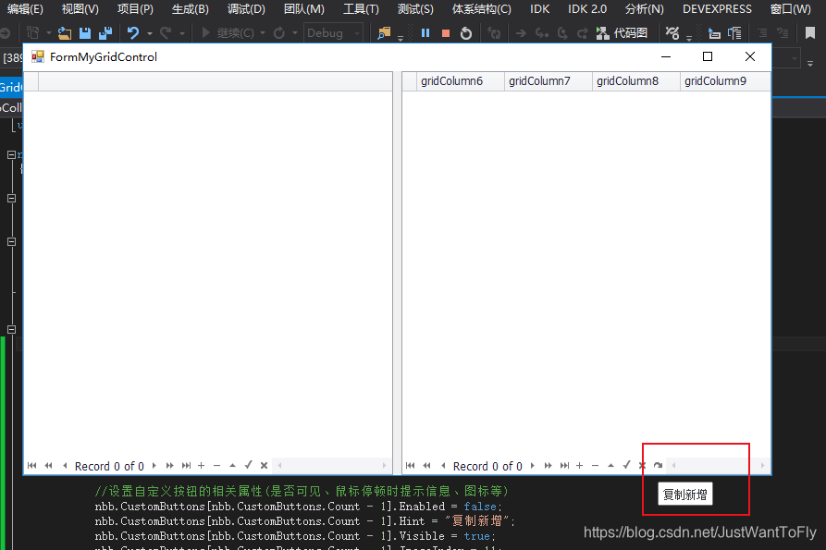
Task: Pause debugging with the Break All icon
Action: [425, 33]
